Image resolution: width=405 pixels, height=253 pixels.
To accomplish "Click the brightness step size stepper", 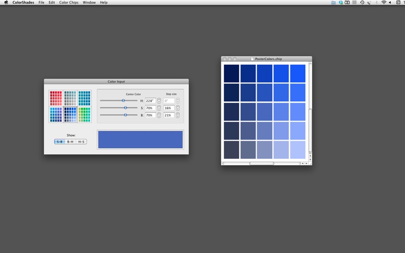I will [x=178, y=115].
